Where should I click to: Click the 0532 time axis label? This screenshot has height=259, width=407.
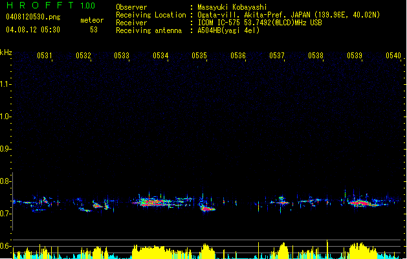(83, 56)
